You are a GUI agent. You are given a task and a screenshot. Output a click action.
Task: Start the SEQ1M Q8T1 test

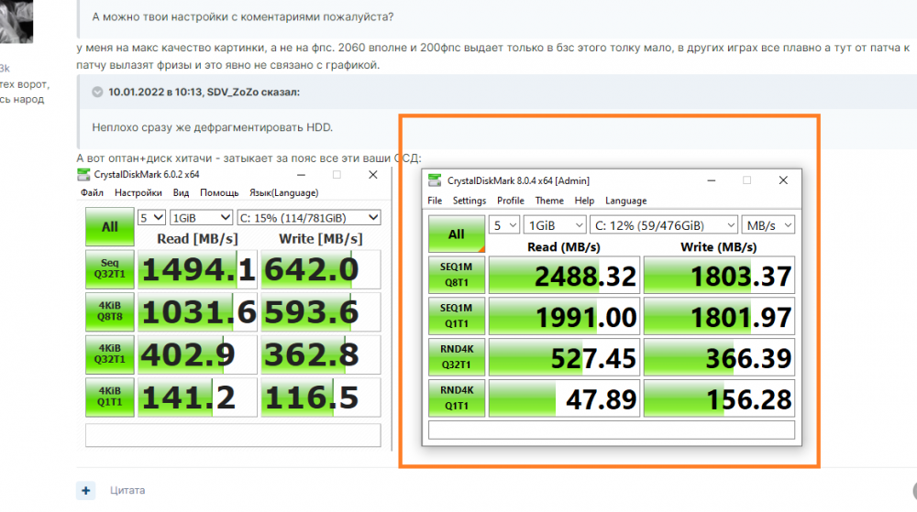(x=456, y=275)
